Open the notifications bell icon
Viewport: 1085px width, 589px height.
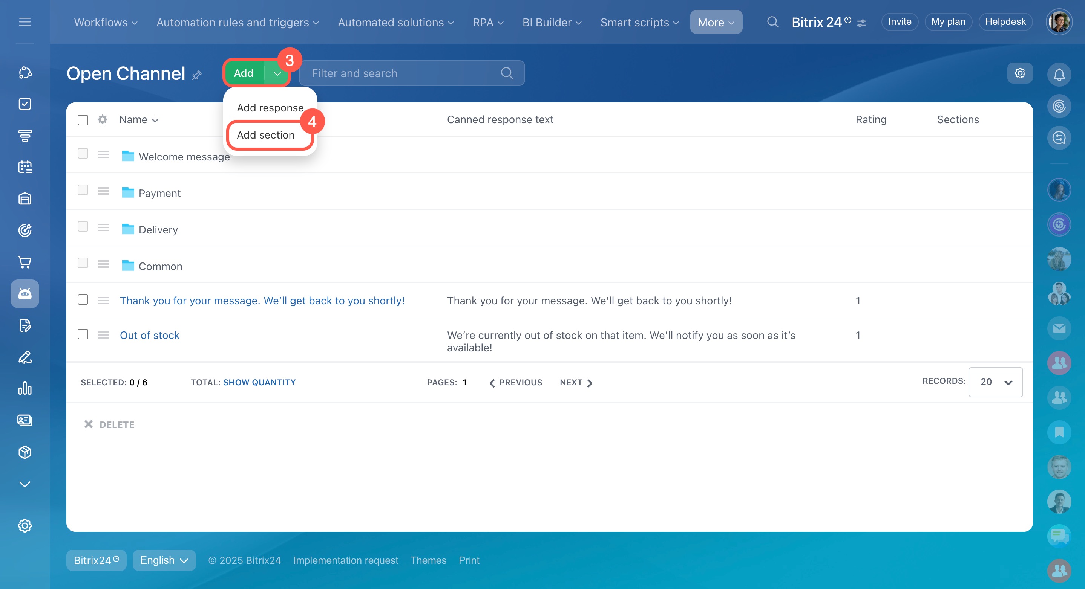(1059, 75)
